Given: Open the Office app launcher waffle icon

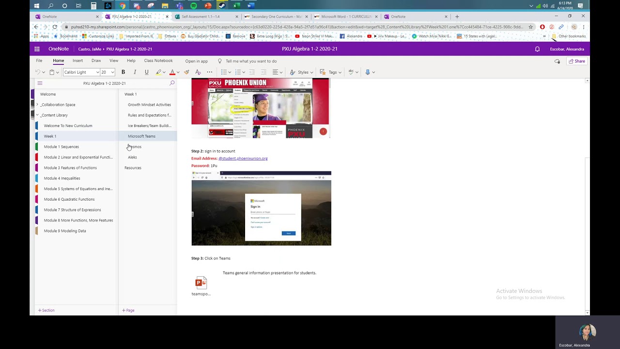Looking at the screenshot, I should pyautogui.click(x=37, y=49).
